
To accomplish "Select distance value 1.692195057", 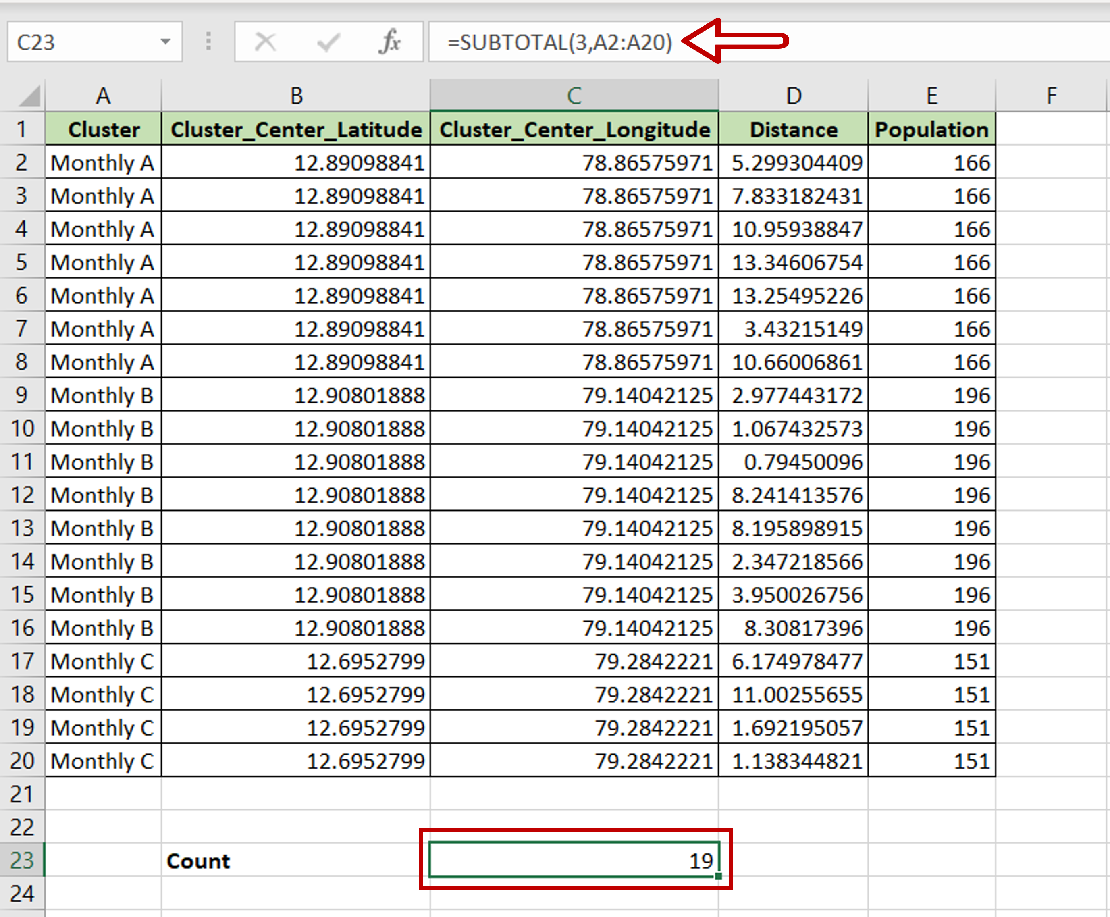I will [x=793, y=728].
